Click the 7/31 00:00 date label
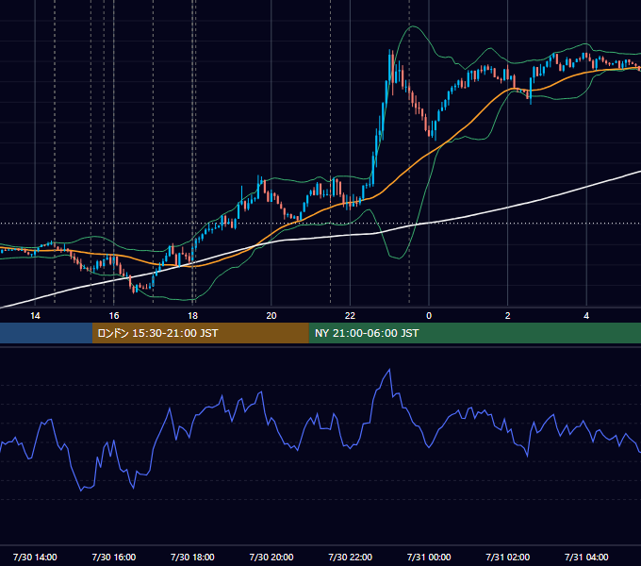Viewport: 641px width, 566px height. [x=429, y=557]
